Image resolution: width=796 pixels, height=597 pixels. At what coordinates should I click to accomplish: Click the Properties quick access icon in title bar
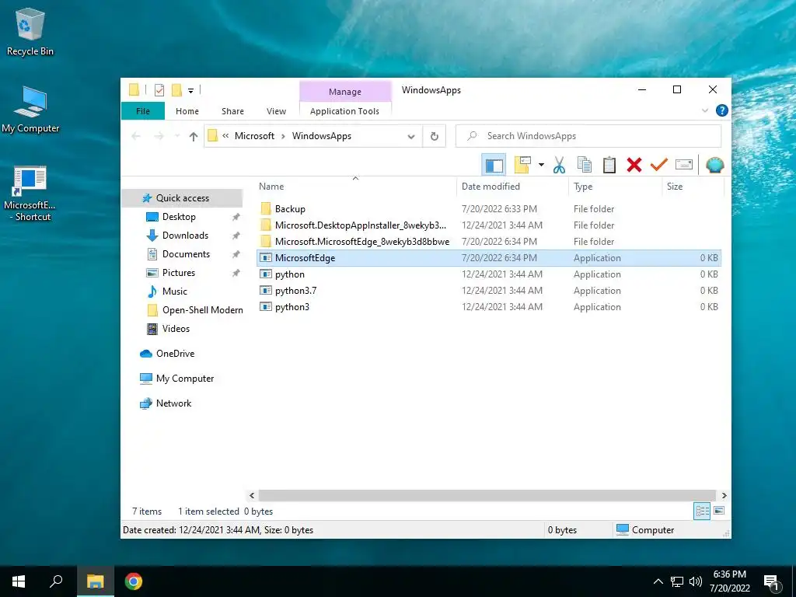pos(159,90)
